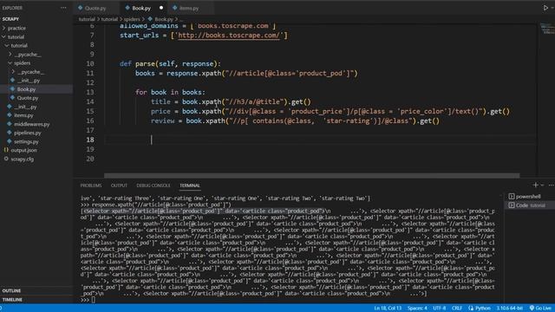Switch to the items.py editor tab

click(189, 8)
